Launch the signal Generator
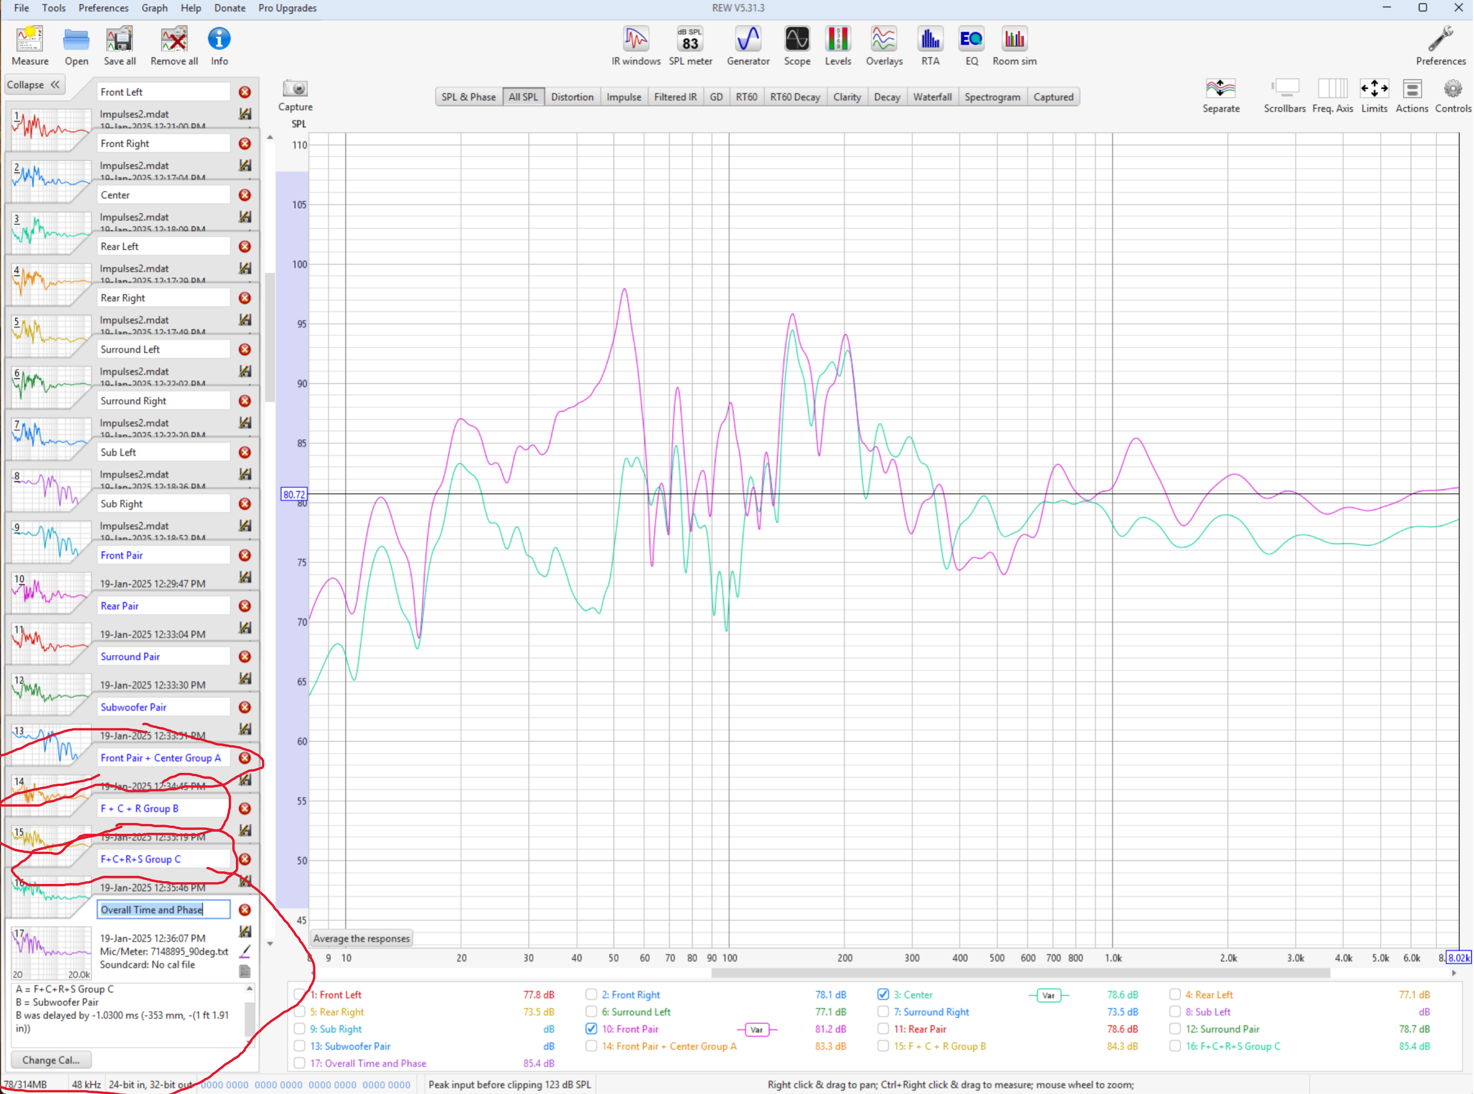The height and width of the screenshot is (1094, 1474). click(x=748, y=46)
